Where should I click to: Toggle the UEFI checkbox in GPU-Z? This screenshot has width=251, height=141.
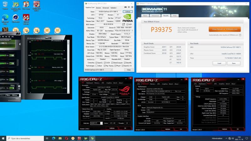[127, 24]
